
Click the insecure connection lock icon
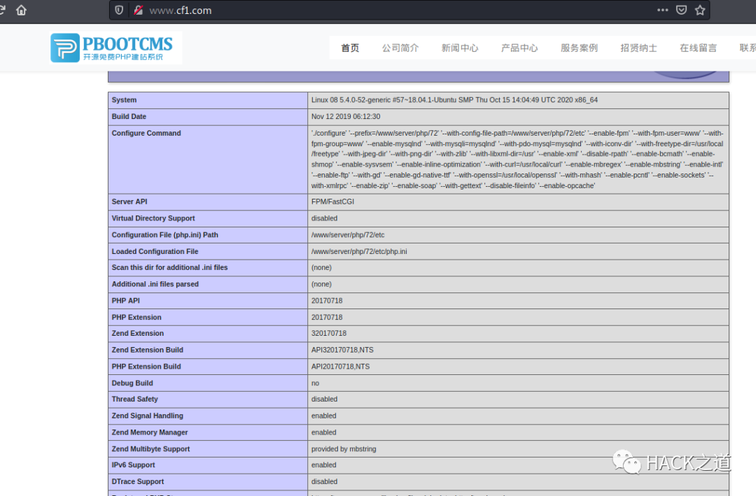coord(139,10)
